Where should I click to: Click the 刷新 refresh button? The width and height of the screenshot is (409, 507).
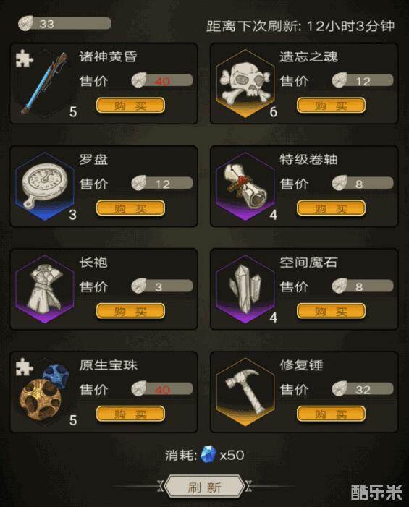[x=204, y=487]
